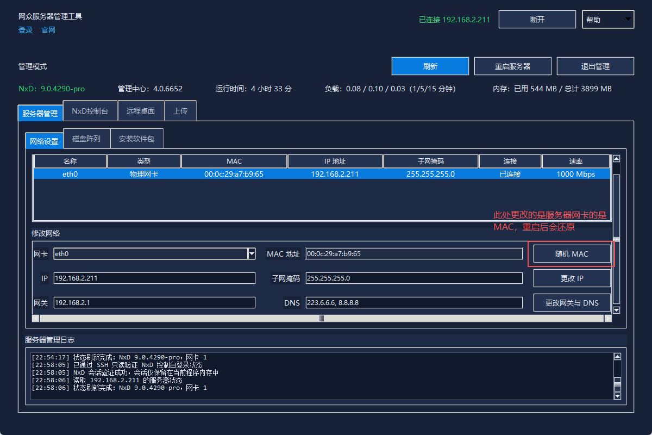Click the 刷新 refresh button

430,66
